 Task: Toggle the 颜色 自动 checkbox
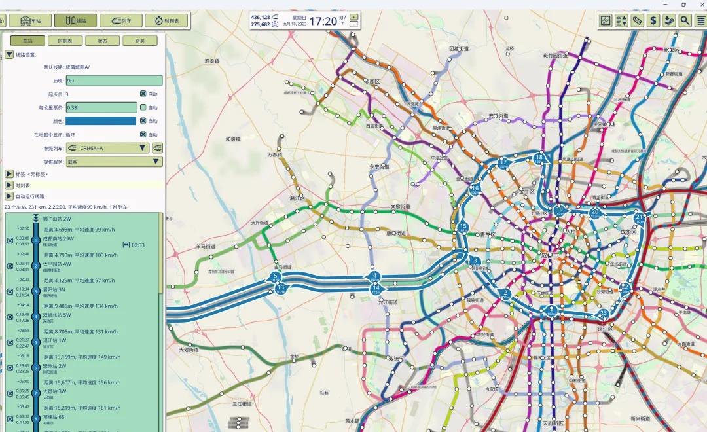tap(143, 121)
